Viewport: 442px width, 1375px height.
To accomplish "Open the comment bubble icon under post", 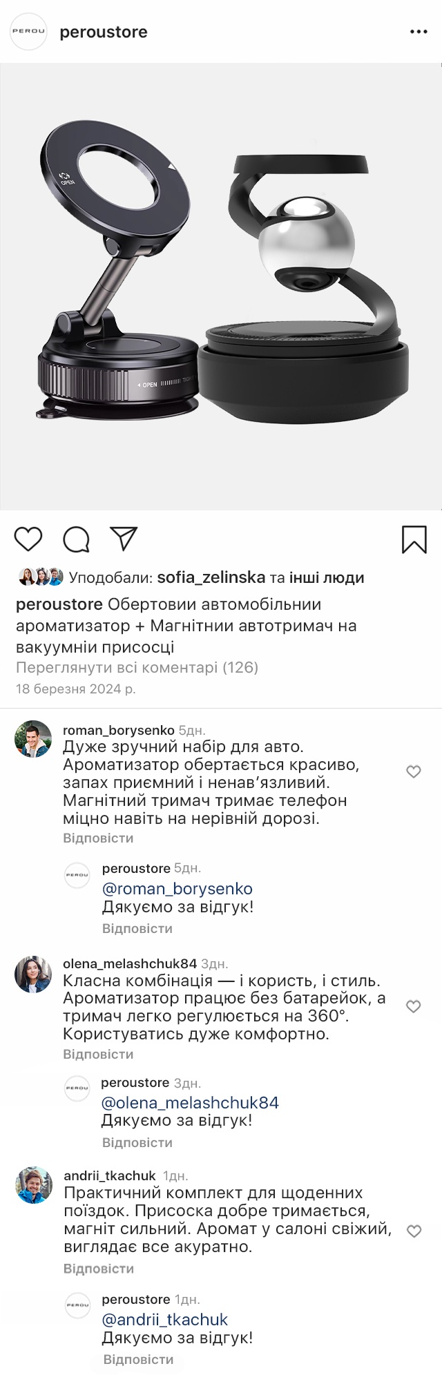I will click(76, 539).
